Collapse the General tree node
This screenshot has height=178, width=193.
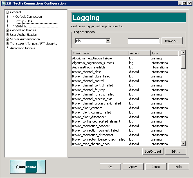(8, 12)
